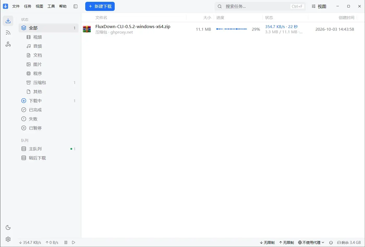Screen dimensions: 365x247
Task: Select the 主队列 queue
Action: coord(48,149)
